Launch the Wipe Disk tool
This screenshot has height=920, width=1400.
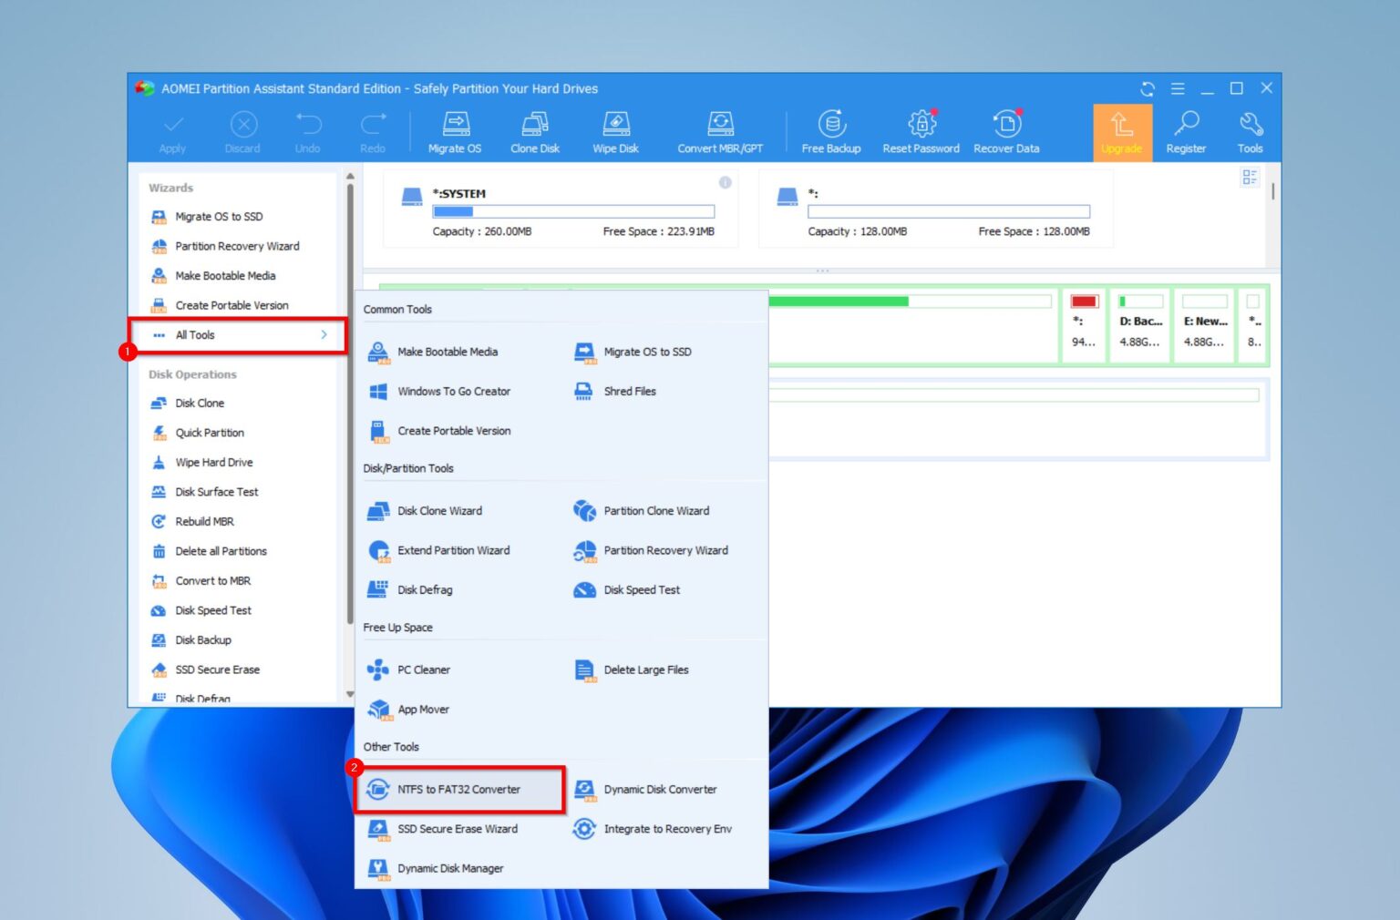(x=616, y=130)
